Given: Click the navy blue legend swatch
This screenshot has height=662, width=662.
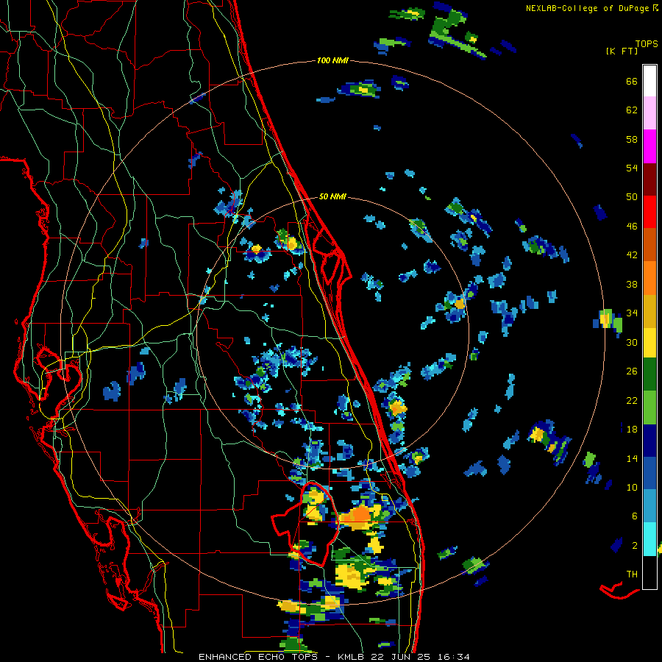Looking at the screenshot, I should tap(649, 441).
